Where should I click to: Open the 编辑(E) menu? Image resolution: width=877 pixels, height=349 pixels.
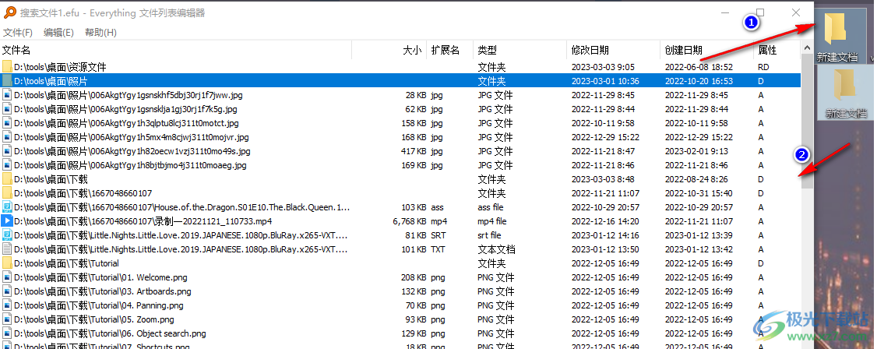pyautogui.click(x=58, y=33)
